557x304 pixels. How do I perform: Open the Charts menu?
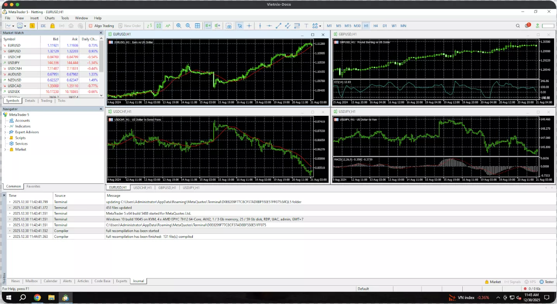[x=50, y=18]
